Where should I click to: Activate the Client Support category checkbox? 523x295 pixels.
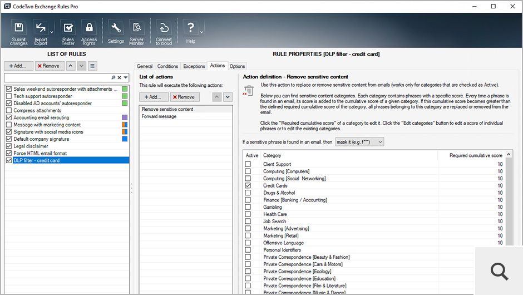(248, 164)
